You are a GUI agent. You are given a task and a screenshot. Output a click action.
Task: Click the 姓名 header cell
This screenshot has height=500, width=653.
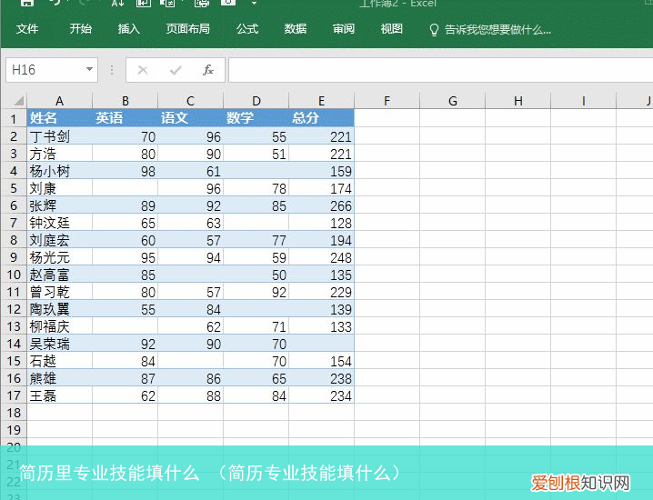tap(59, 118)
